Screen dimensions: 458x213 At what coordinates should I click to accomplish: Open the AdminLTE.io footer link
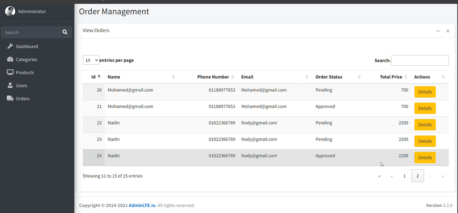pyautogui.click(x=142, y=205)
